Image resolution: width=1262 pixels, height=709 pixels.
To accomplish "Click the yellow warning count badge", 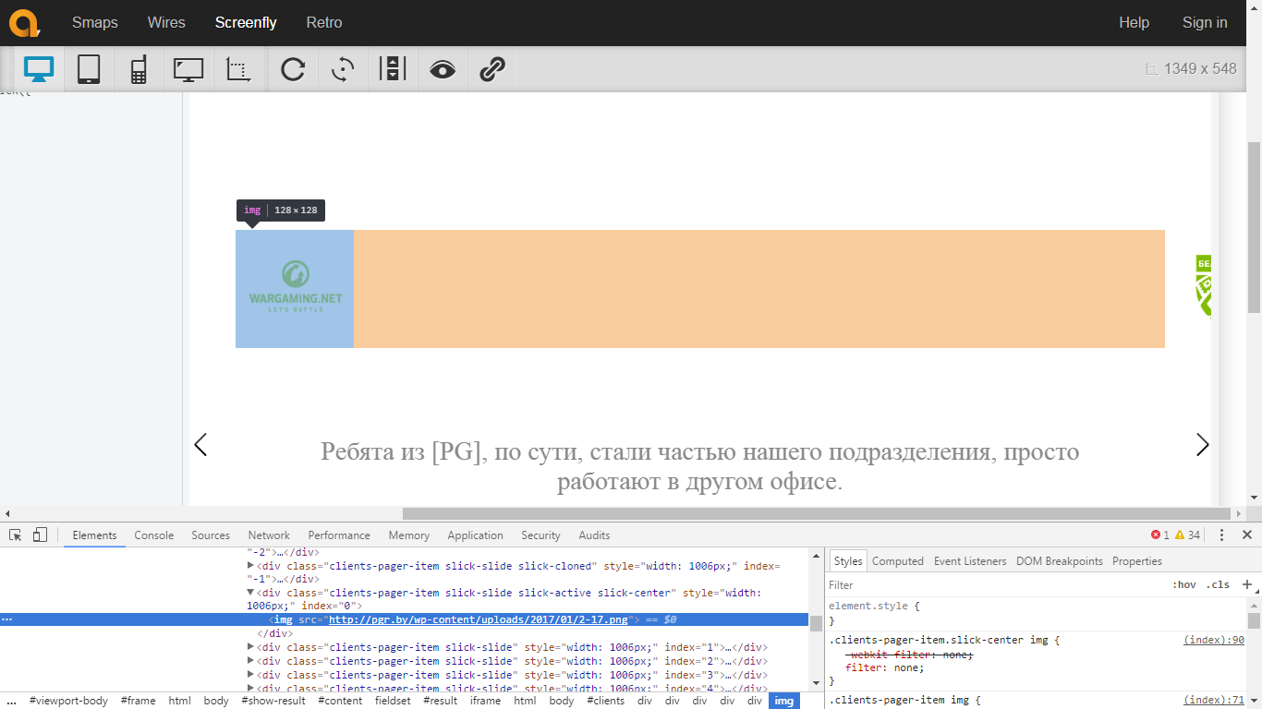I will click(1187, 535).
